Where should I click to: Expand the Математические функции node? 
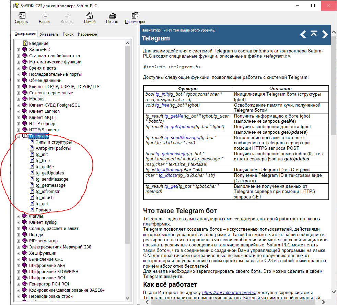pyautogui.click(x=18, y=62)
